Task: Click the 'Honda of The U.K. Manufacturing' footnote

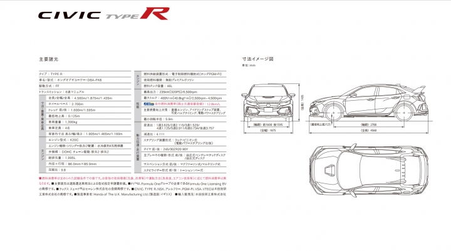Action: 123,195
